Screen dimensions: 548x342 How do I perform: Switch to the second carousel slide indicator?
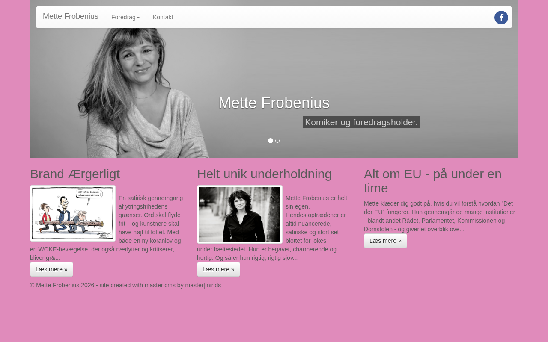[x=277, y=141]
